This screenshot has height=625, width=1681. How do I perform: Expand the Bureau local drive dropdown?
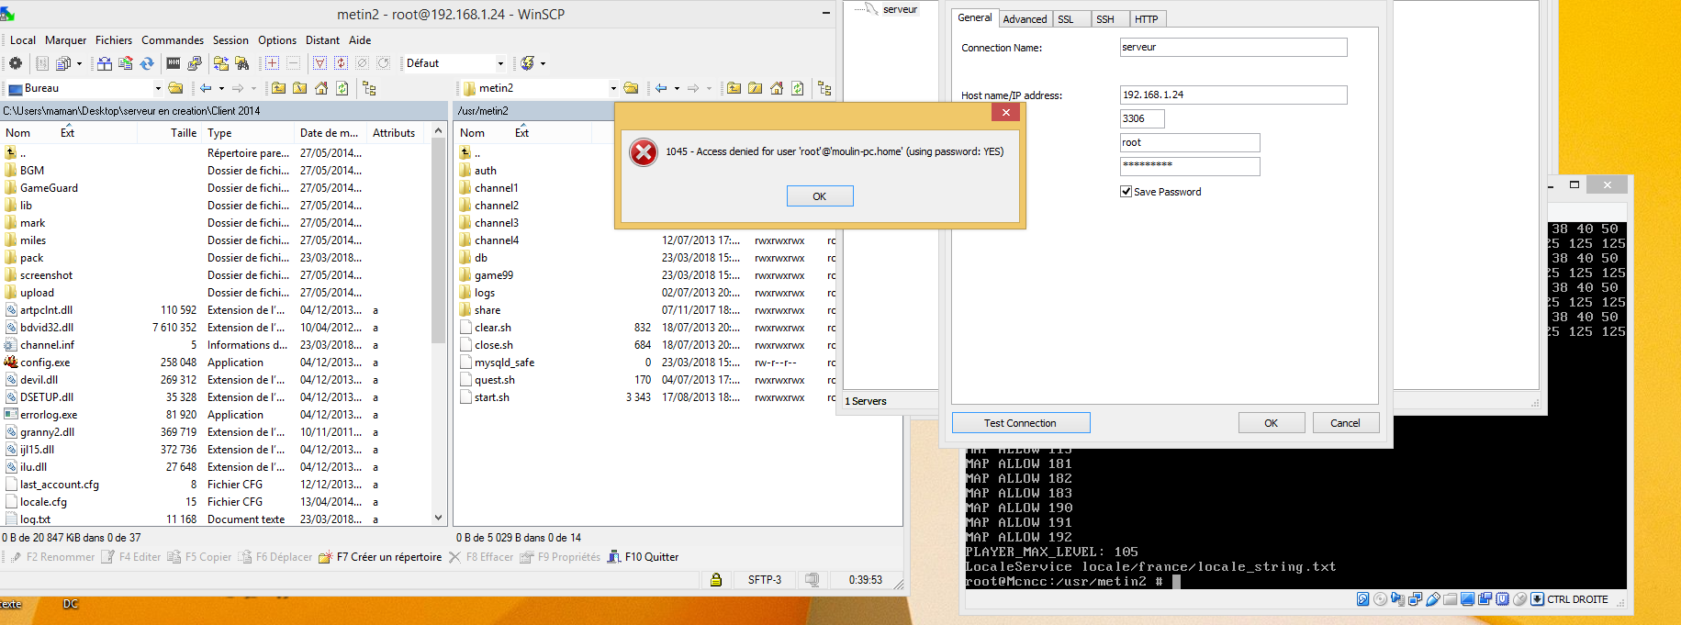pos(158,88)
